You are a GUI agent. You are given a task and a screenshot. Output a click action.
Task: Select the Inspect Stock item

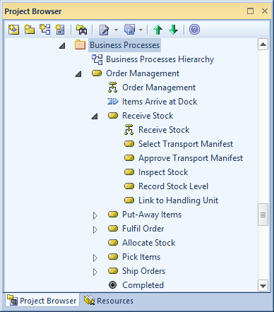(163, 172)
